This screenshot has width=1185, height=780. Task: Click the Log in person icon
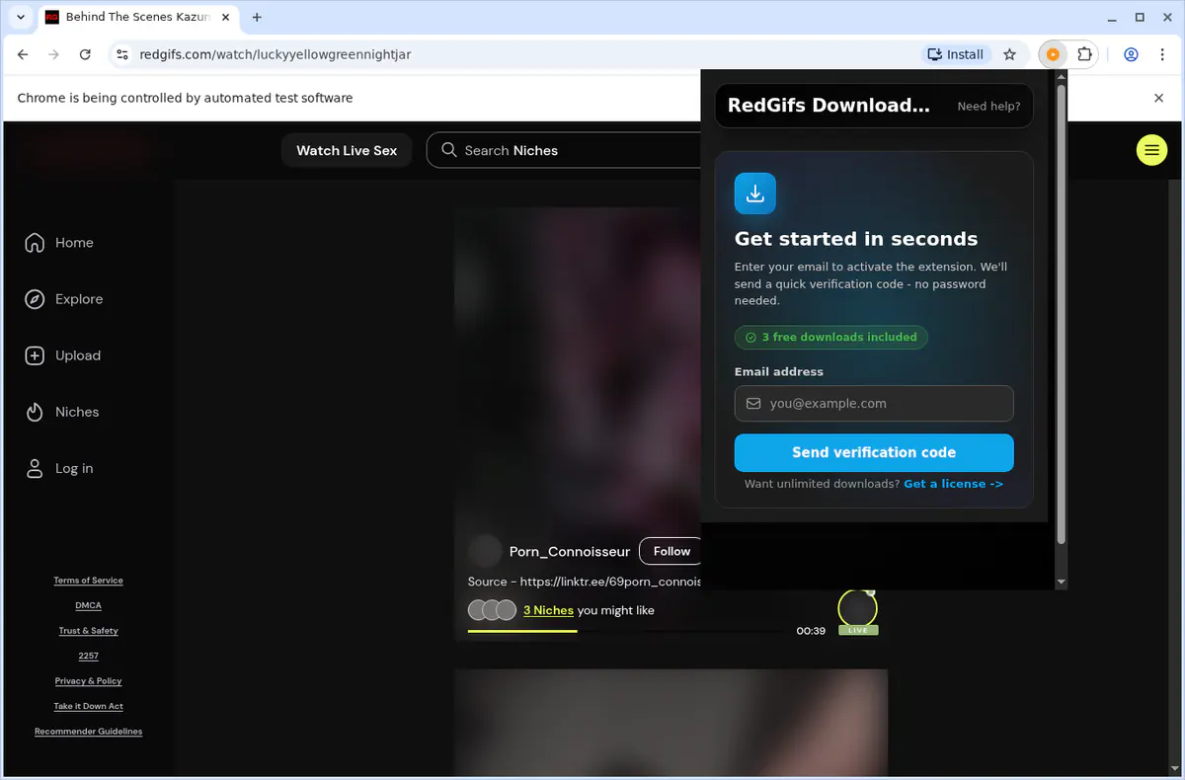pos(35,468)
